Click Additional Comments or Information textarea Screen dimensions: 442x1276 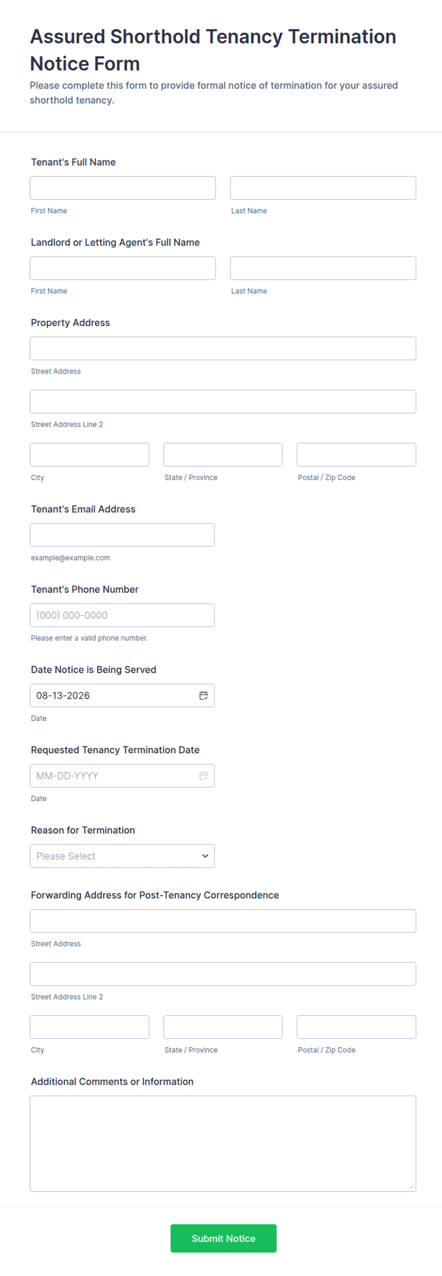223,1143
